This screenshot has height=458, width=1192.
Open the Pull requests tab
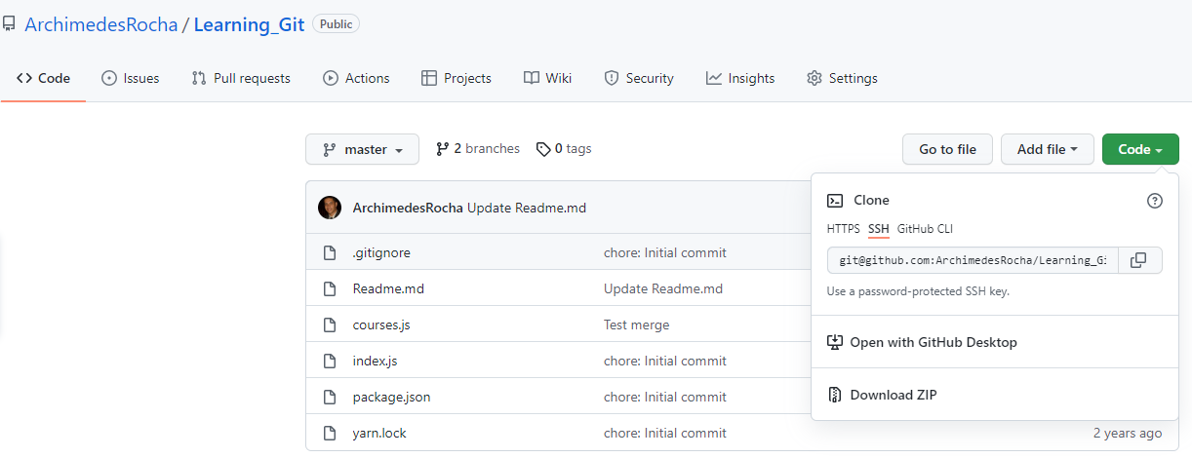(241, 78)
